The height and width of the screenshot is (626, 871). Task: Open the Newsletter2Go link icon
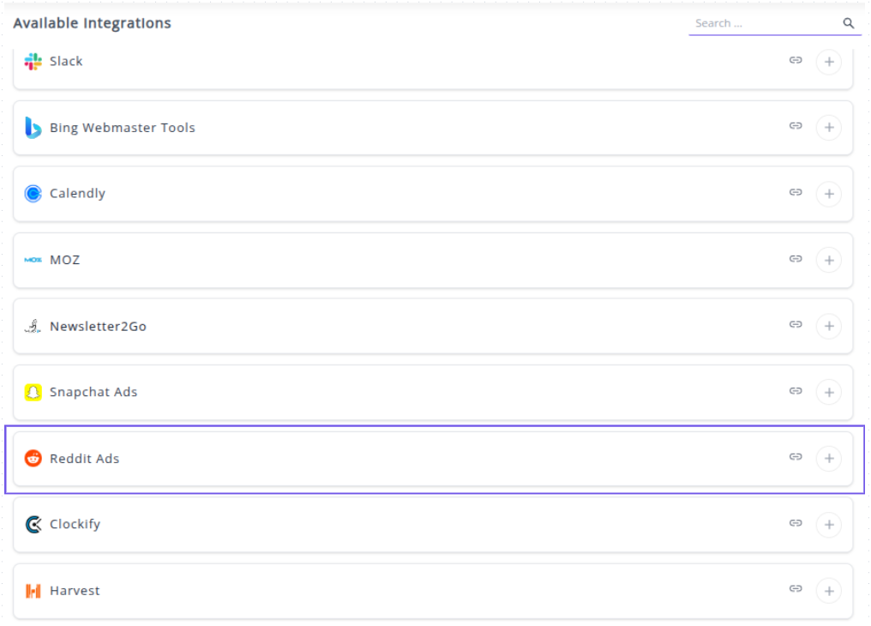[796, 324]
